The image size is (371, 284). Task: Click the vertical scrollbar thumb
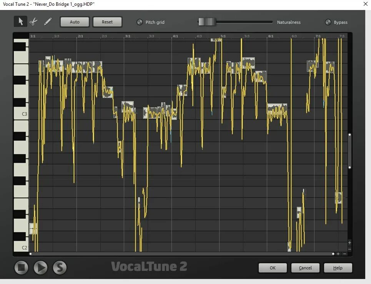click(349, 151)
